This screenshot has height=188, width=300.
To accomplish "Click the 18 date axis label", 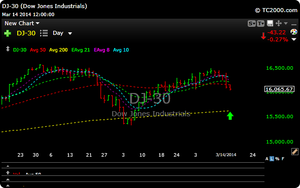I will point(161,155).
